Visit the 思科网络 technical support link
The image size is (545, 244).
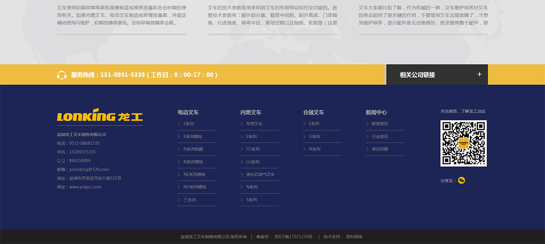click(x=354, y=237)
